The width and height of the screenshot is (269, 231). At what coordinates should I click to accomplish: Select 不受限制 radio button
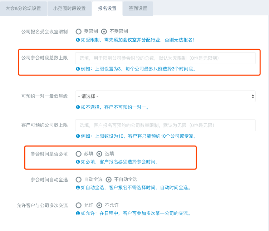coord(104,31)
